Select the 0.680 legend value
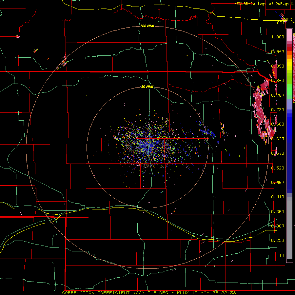 click(278, 124)
